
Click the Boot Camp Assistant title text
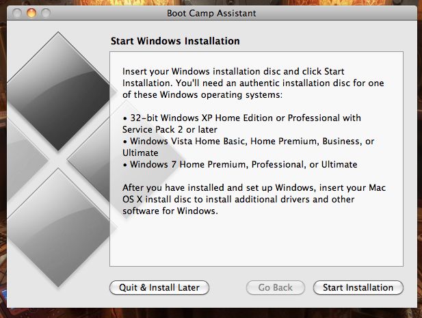[211, 13]
